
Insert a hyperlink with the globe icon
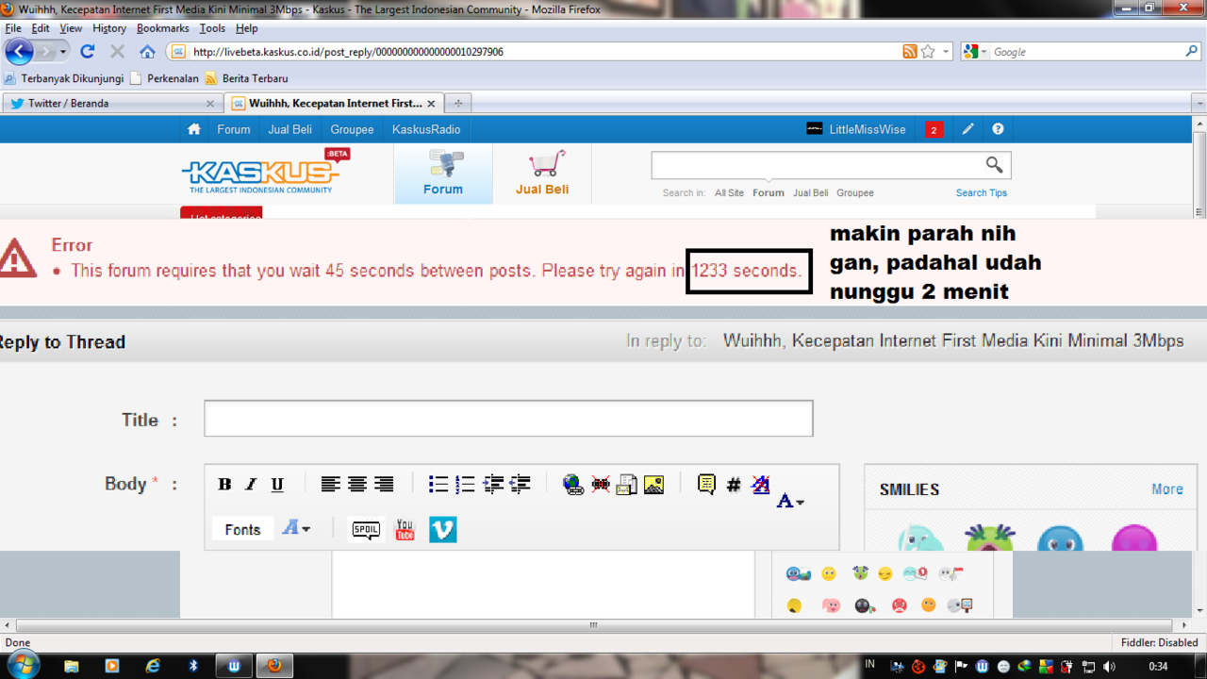pyautogui.click(x=573, y=485)
